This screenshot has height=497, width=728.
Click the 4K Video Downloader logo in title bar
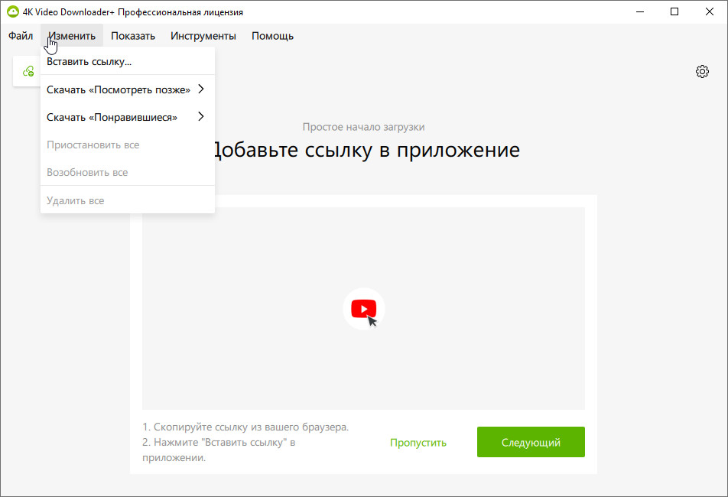[x=12, y=11]
